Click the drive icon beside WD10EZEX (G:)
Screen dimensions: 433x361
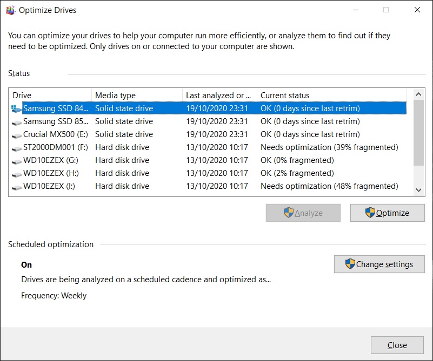(16, 161)
